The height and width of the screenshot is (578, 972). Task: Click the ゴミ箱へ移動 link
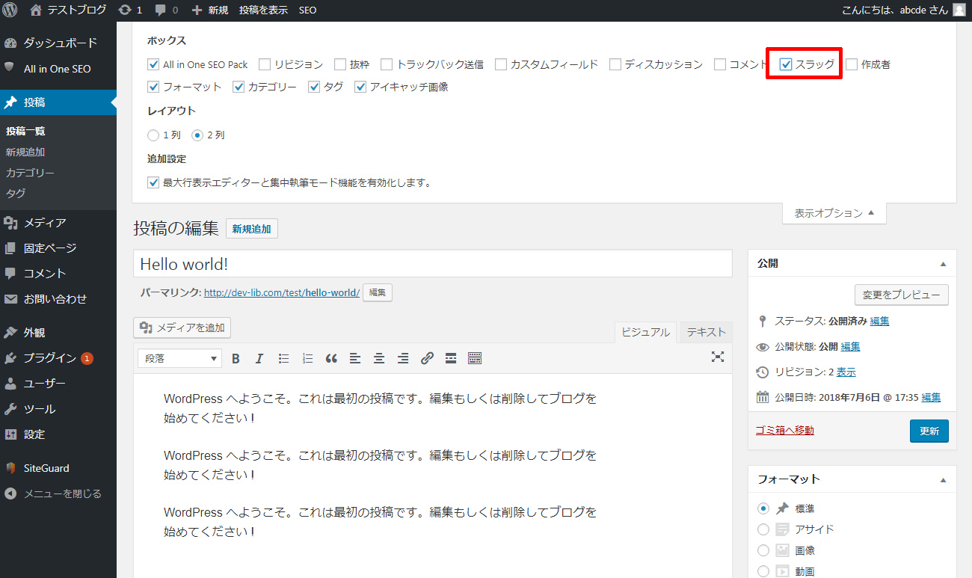[x=784, y=430]
